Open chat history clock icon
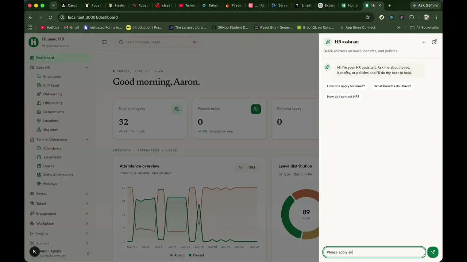This screenshot has width=467, height=262. pos(434,42)
